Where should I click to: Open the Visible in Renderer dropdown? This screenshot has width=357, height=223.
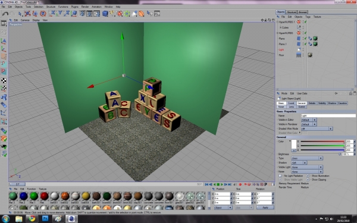coord(309,124)
